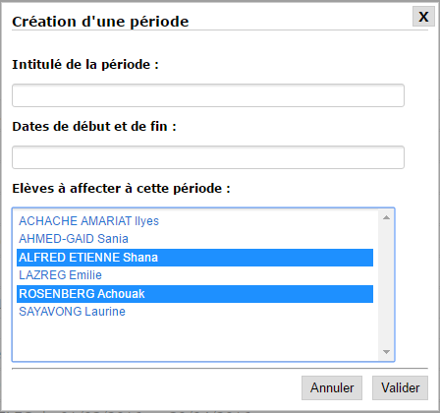The image size is (440, 413).
Task: Click the student list's down scroll arrow
Action: 386,352
